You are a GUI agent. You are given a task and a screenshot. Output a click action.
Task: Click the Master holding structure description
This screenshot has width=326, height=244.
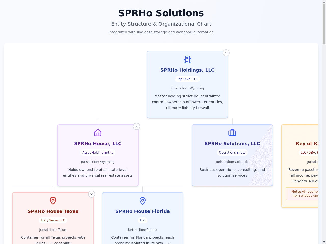tap(187, 102)
